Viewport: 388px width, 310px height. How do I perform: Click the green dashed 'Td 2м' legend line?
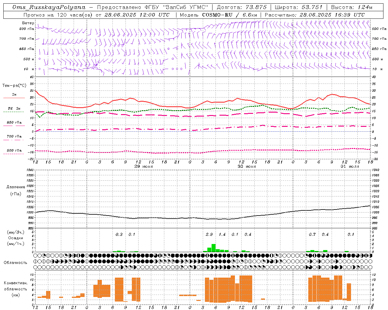tap(13, 112)
